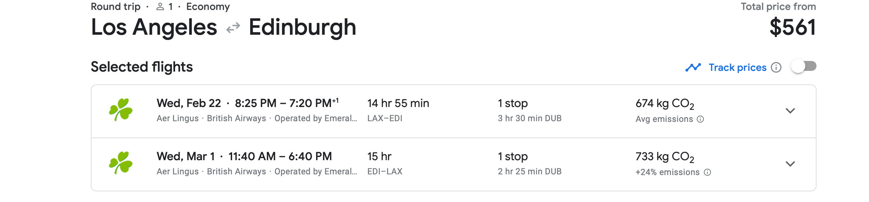Click the Los Angeles origin heading
This screenshot has width=869, height=202.
154,27
